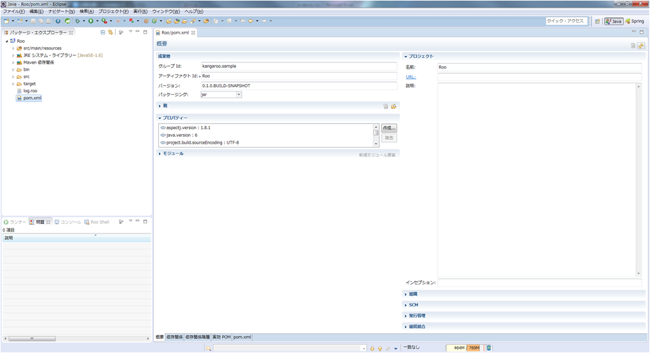Open the Console (コンソール) view tab
This screenshot has width=650, height=353.
tap(68, 222)
